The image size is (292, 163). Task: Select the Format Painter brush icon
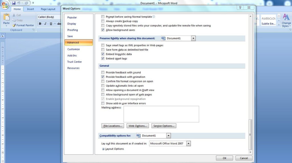(x=14, y=25)
